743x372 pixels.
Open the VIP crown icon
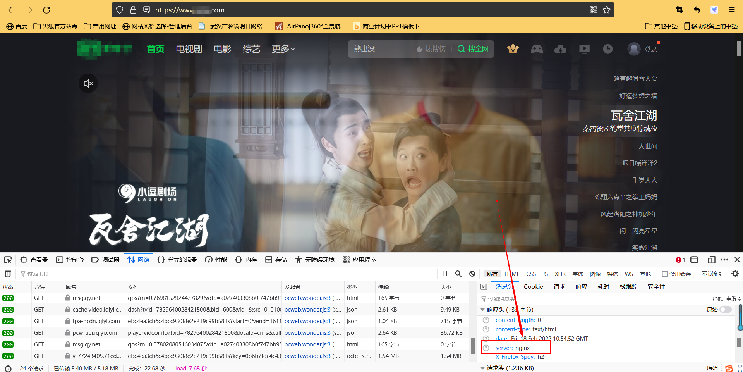[x=513, y=49]
